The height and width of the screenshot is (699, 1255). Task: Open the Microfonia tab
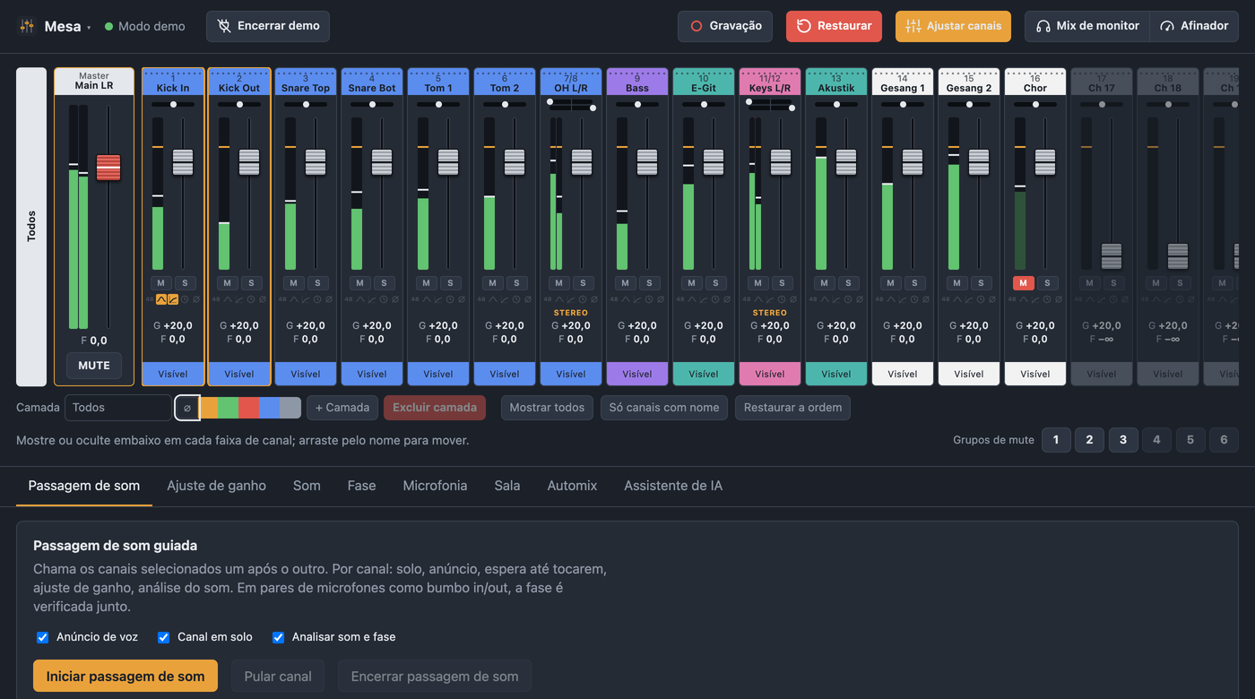[435, 486]
